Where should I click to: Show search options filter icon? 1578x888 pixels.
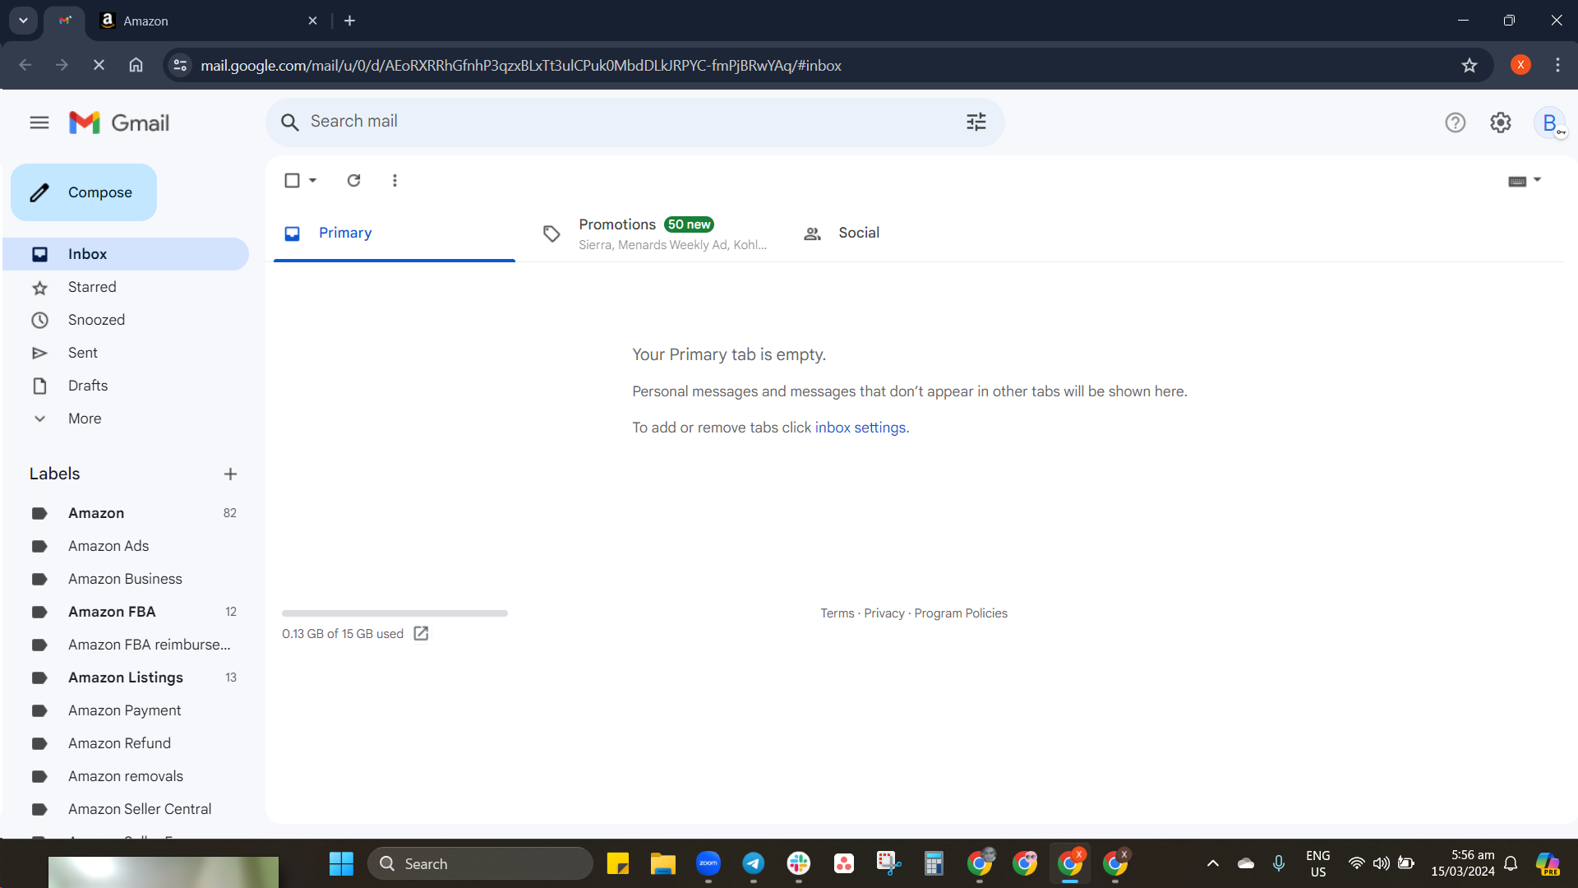[x=976, y=123]
